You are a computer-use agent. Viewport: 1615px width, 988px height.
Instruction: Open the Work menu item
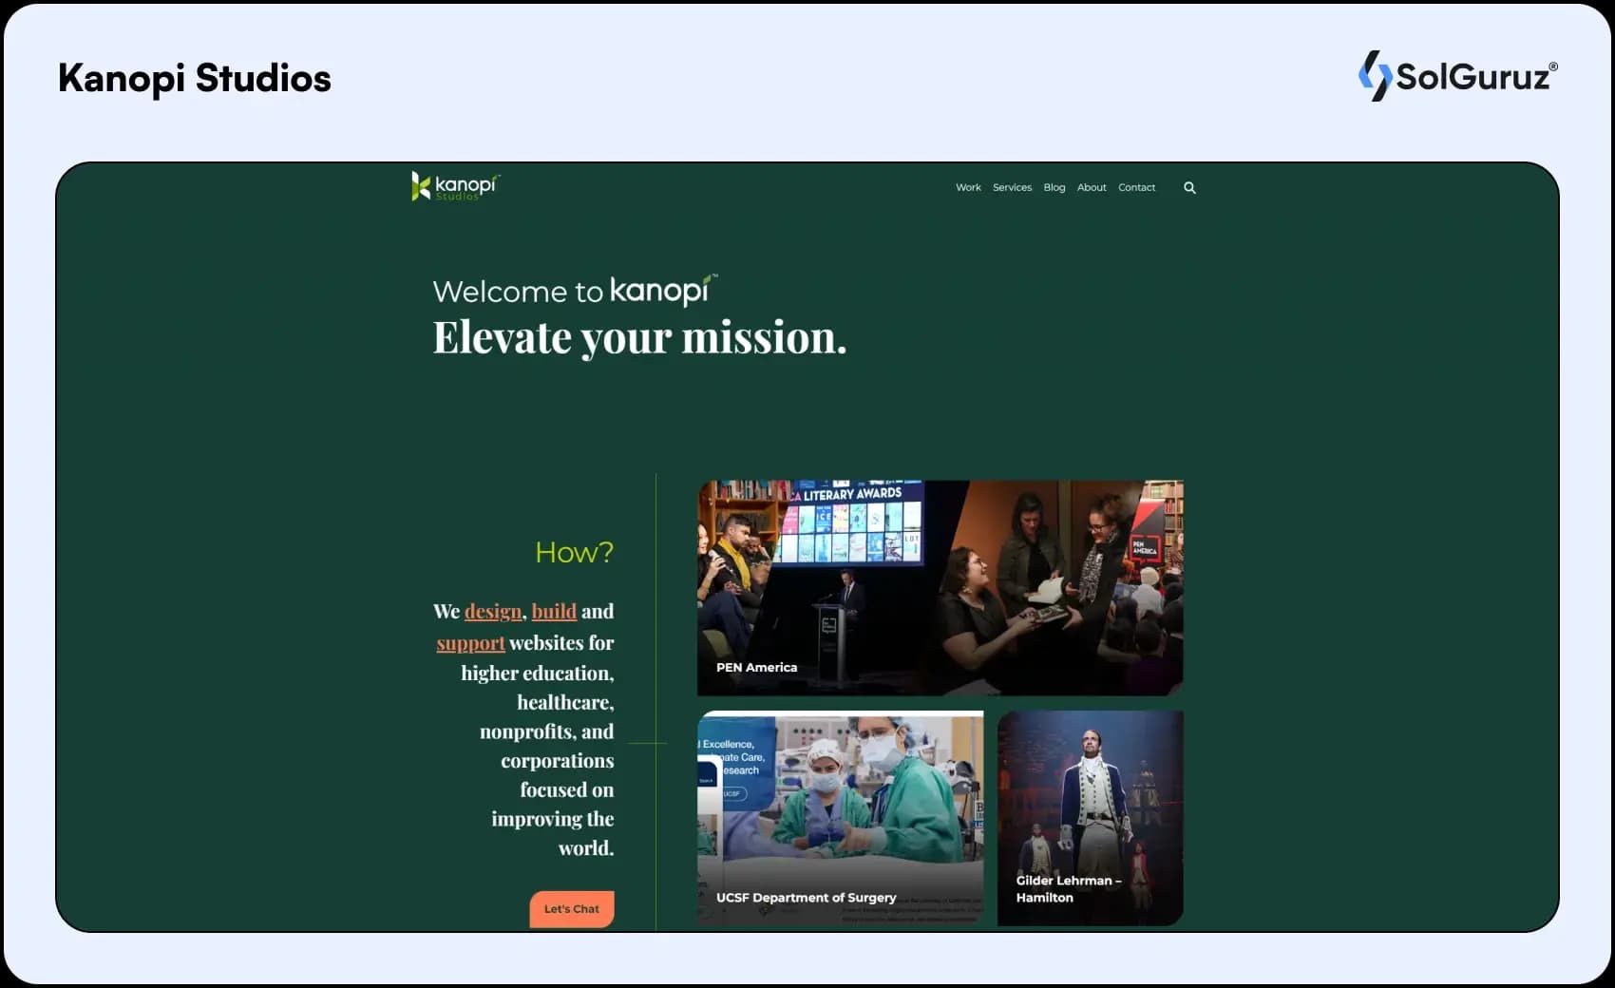968,187
